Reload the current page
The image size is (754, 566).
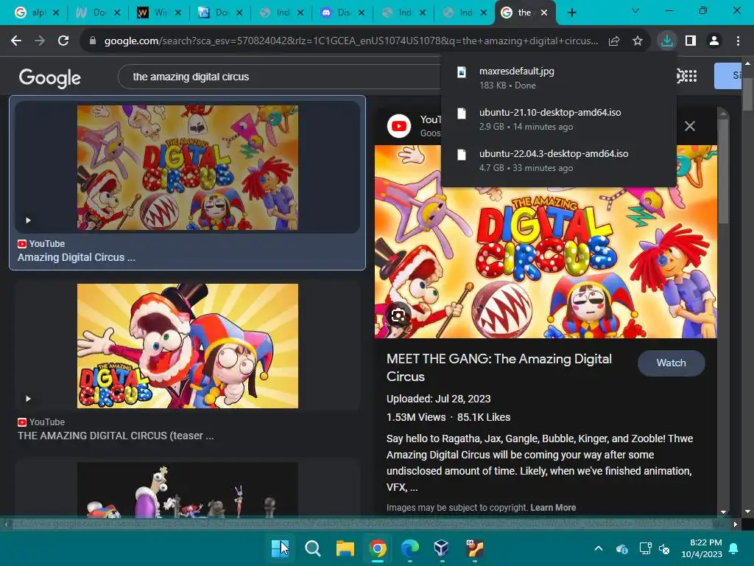pos(63,41)
